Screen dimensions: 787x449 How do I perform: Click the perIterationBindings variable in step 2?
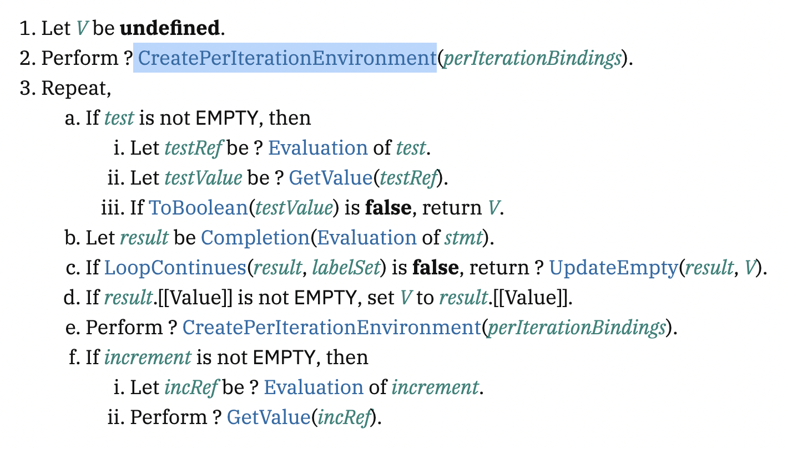pyautogui.click(x=531, y=58)
